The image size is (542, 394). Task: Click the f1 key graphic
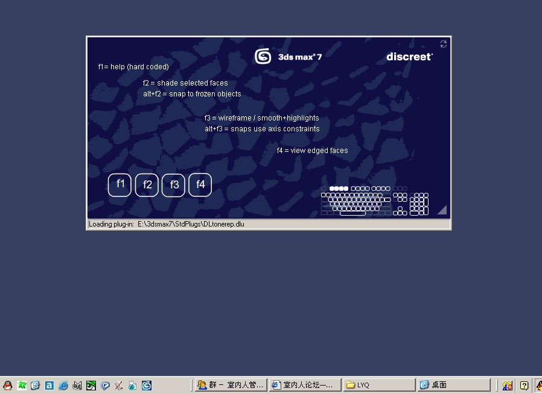coord(120,185)
